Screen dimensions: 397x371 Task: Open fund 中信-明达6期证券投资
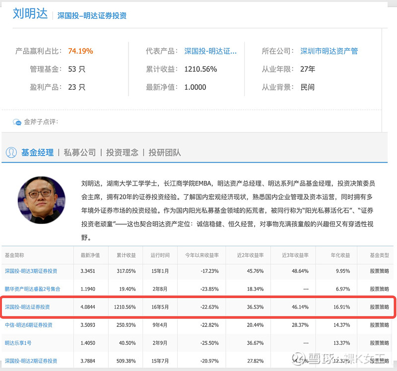(x=29, y=325)
